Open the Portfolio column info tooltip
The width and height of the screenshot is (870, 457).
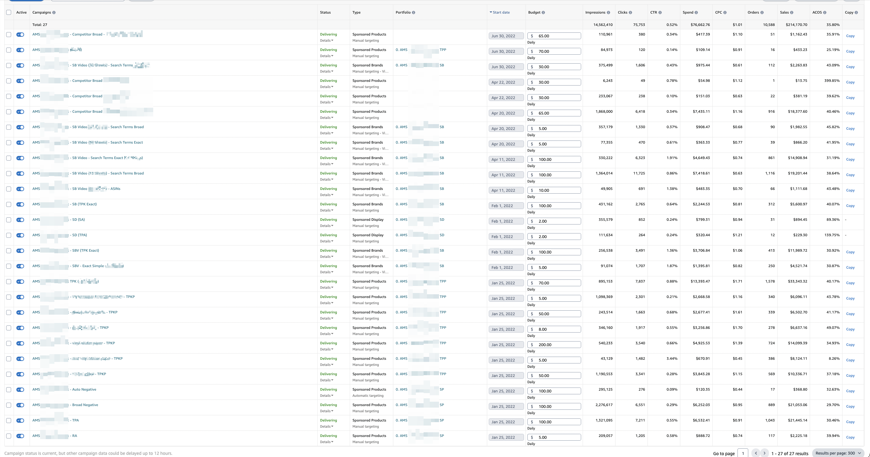coord(414,12)
